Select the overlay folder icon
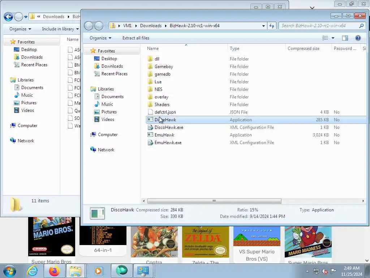This screenshot has height=278, width=370. tap(150, 97)
